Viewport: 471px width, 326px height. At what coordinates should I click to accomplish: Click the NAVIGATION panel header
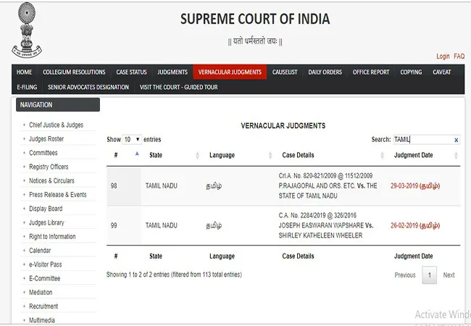58,105
